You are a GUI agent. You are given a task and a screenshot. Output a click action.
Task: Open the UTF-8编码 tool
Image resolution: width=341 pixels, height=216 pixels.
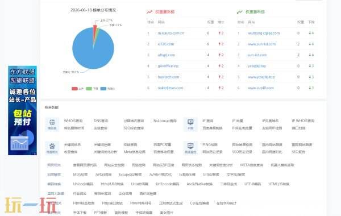(x=252, y=184)
